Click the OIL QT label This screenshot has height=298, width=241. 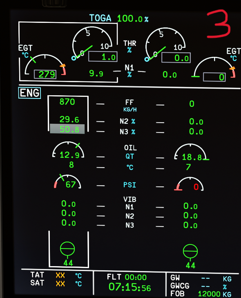[130, 152]
